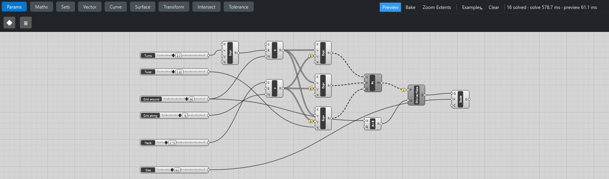Click the G graft badge on middle Expr node
The width and height of the screenshot is (609, 179).
click(x=311, y=89)
